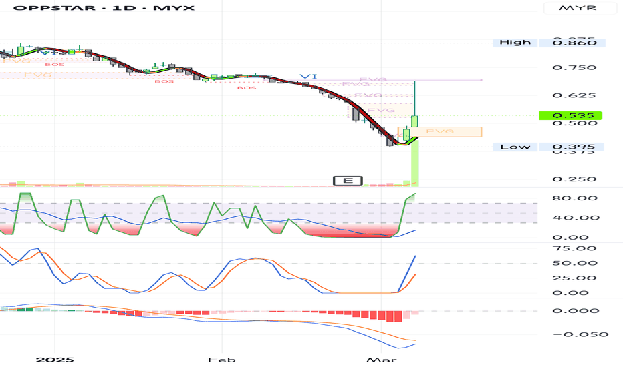Click the BOS label below the Feb candles
The width and height of the screenshot is (623, 367).
point(247,87)
